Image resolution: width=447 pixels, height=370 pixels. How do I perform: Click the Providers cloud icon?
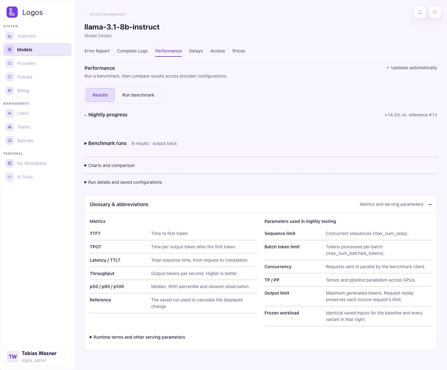point(10,63)
